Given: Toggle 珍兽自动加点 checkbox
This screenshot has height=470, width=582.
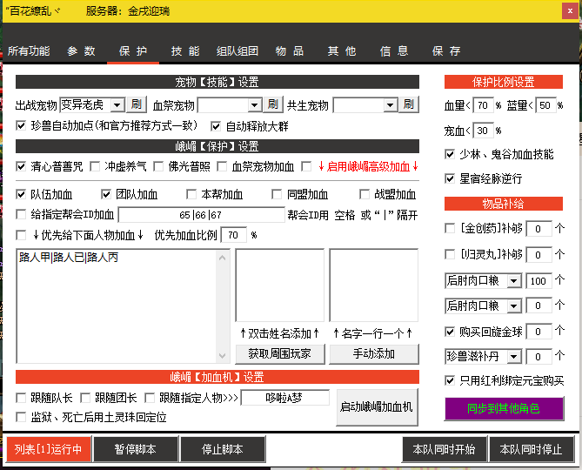Looking at the screenshot, I should pos(21,125).
